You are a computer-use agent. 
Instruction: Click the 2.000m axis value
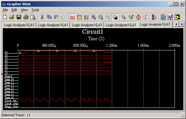(175, 45)
